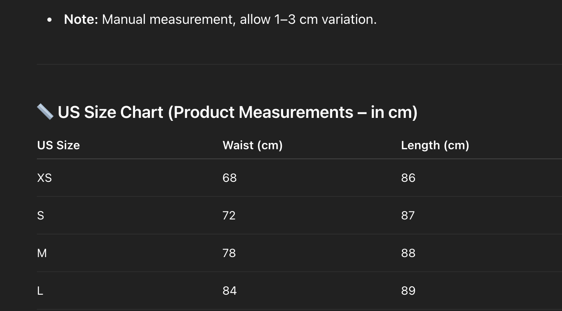Screen dimensions: 562x311
Task: Click the XS size row label
Action: (44, 178)
